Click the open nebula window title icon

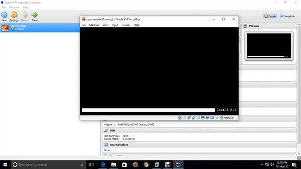click(x=83, y=19)
